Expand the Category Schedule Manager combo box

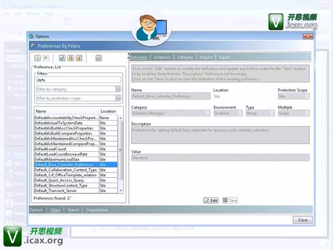click(208, 113)
